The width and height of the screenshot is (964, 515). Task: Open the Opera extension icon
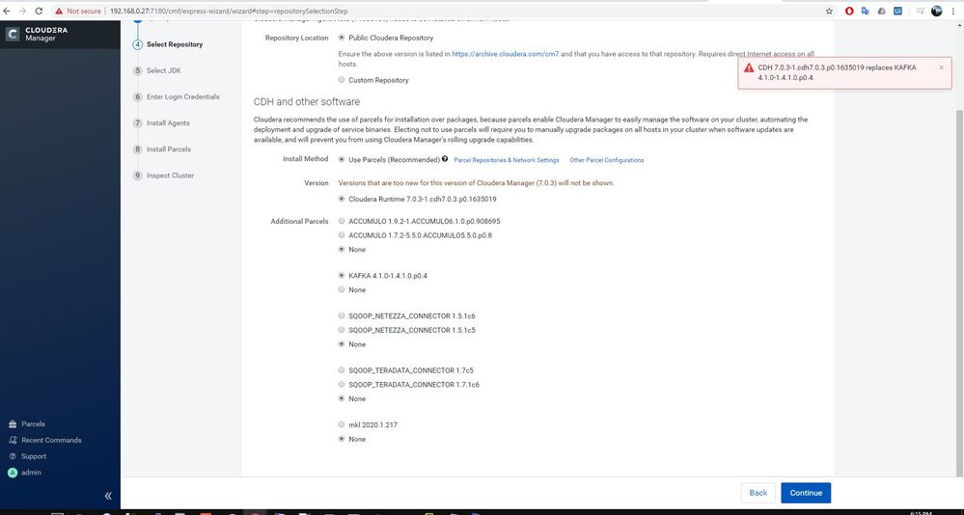tap(849, 11)
